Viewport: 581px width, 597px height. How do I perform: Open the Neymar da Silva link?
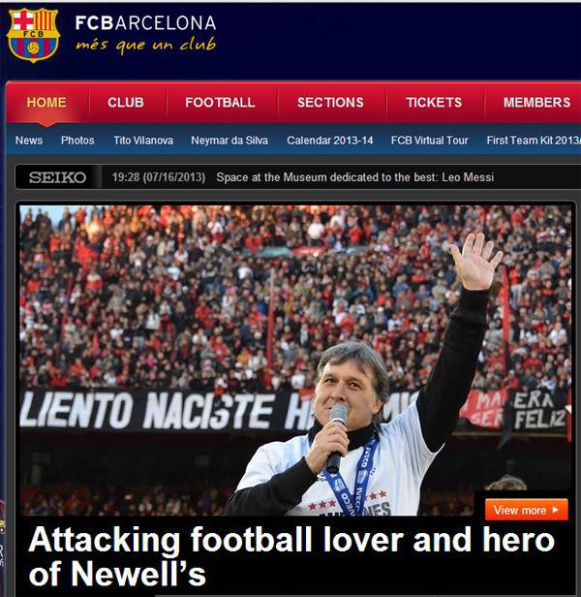[x=229, y=141]
